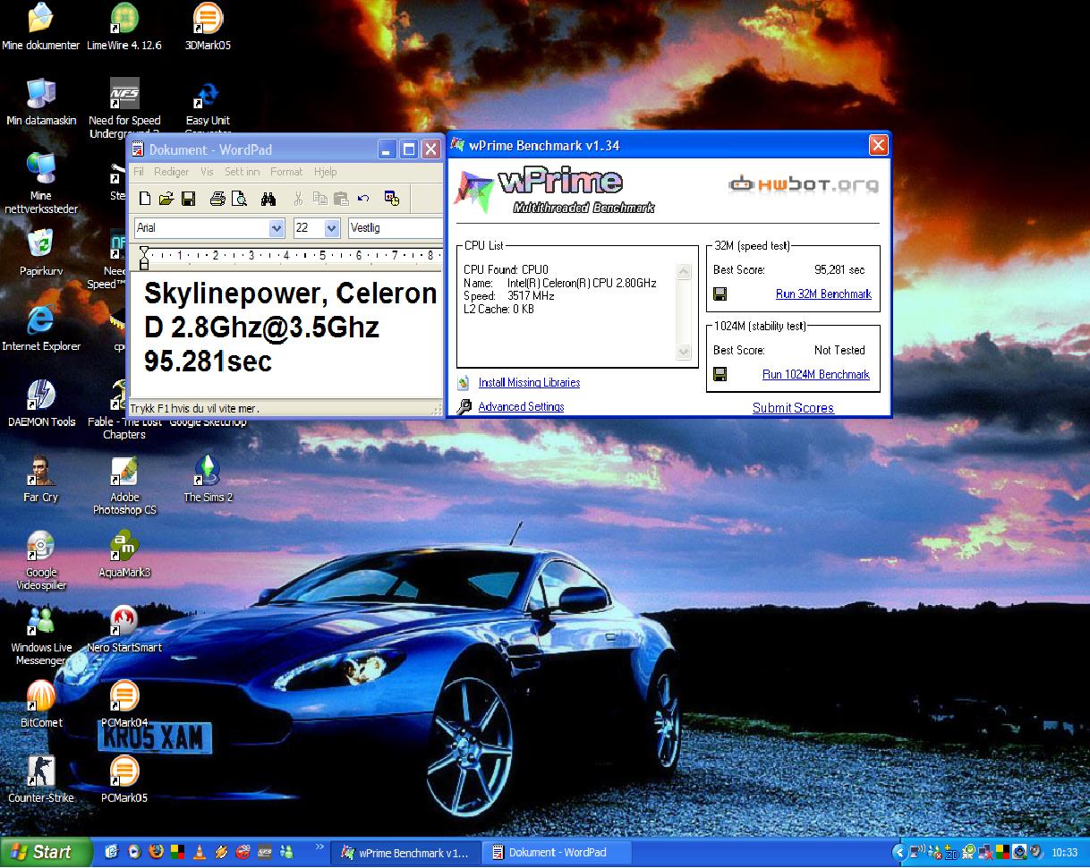The height and width of the screenshot is (868, 1090).
Task: Select the PCMark05 desktop icon
Action: 124,779
